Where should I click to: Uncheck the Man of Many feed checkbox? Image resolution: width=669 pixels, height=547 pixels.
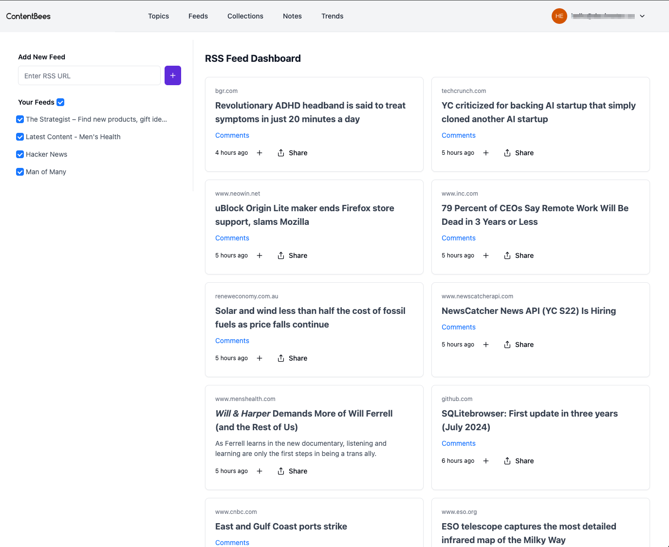[20, 172]
